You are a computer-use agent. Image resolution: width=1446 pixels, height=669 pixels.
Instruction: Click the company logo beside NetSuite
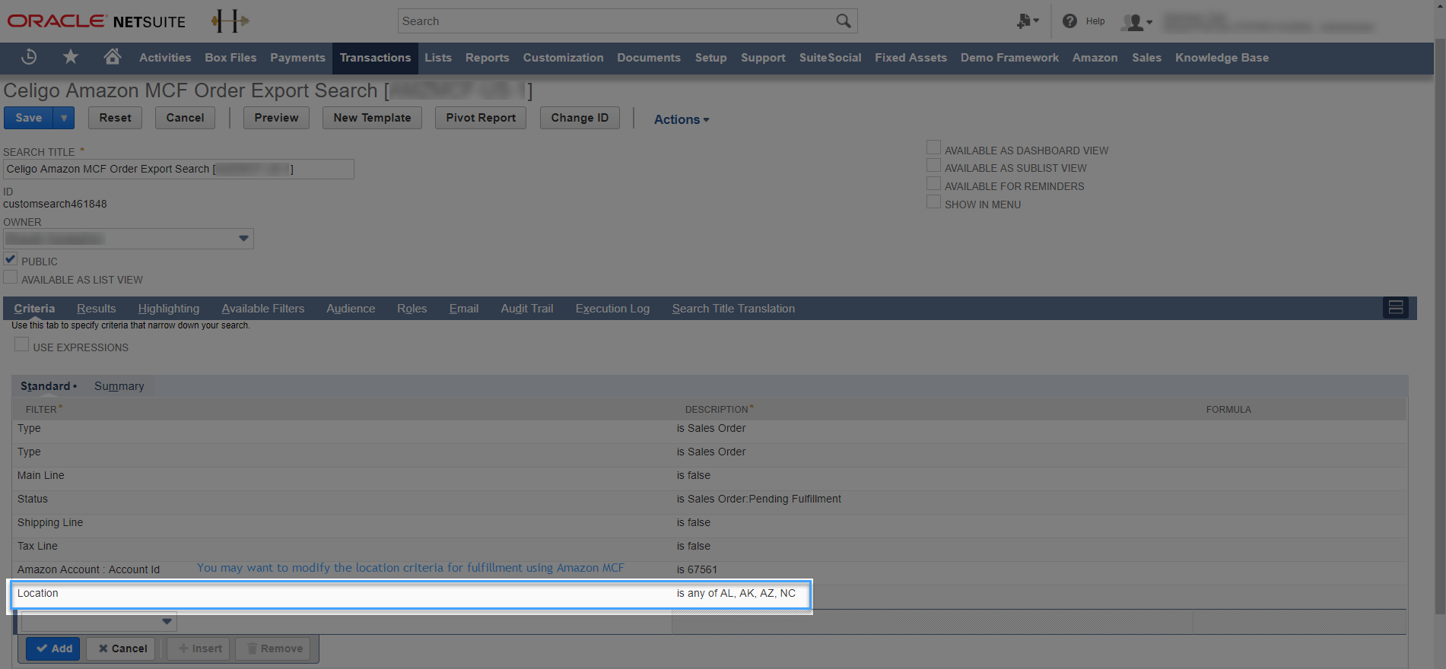coord(230,21)
